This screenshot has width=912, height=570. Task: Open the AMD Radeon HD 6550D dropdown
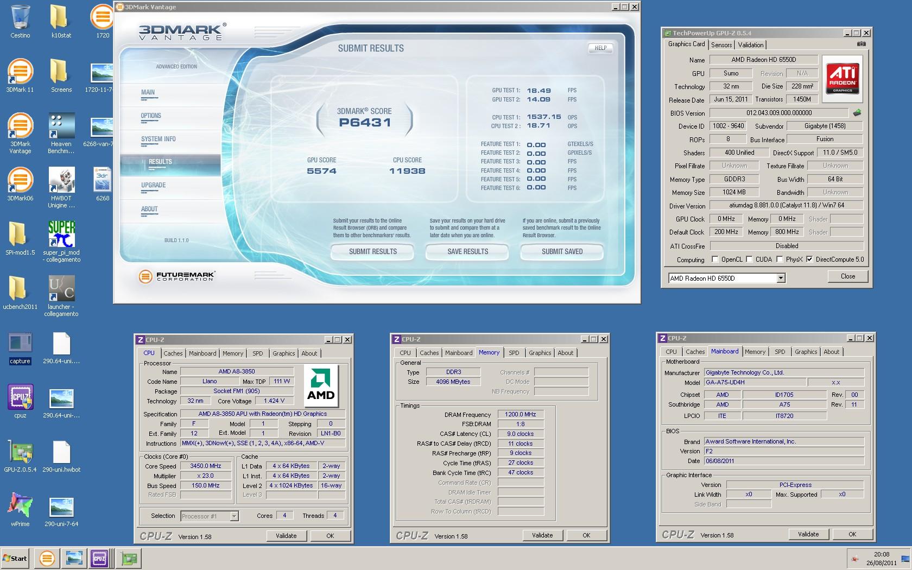click(781, 278)
